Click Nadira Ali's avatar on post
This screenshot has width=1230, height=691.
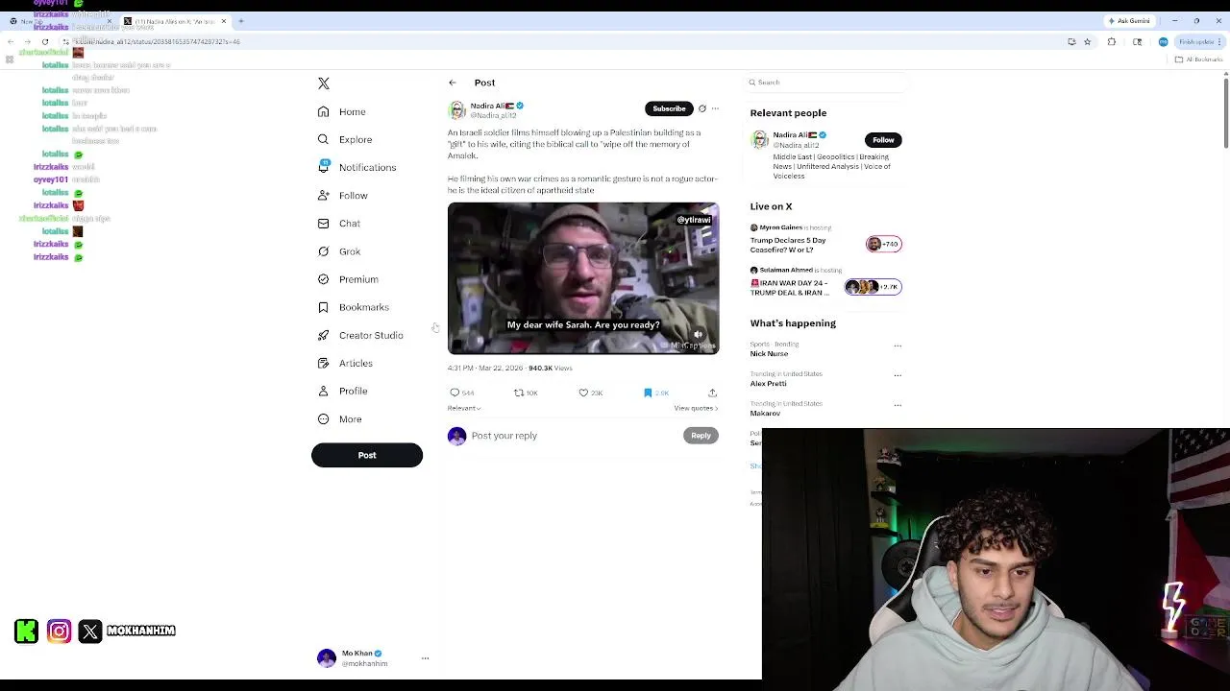pos(457,110)
